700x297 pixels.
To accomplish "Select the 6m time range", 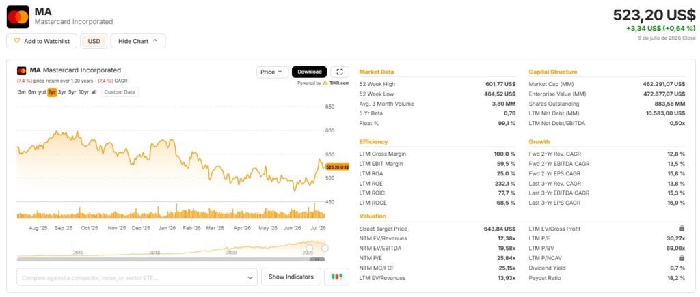I will click(x=31, y=92).
